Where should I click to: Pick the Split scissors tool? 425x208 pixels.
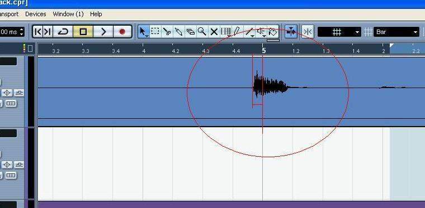click(x=167, y=32)
